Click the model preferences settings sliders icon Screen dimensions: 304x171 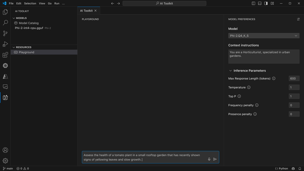(298, 19)
